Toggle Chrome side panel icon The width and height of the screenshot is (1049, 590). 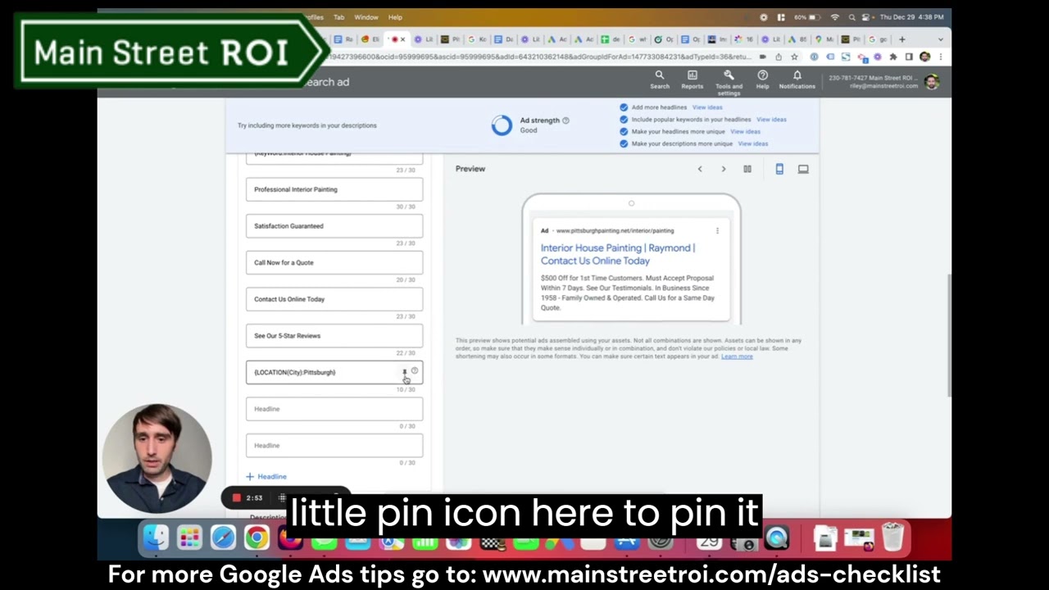pyautogui.click(x=909, y=57)
